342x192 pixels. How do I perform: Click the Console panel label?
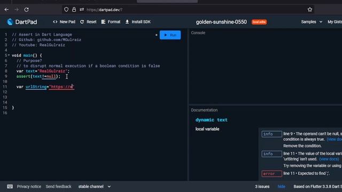tap(198, 33)
